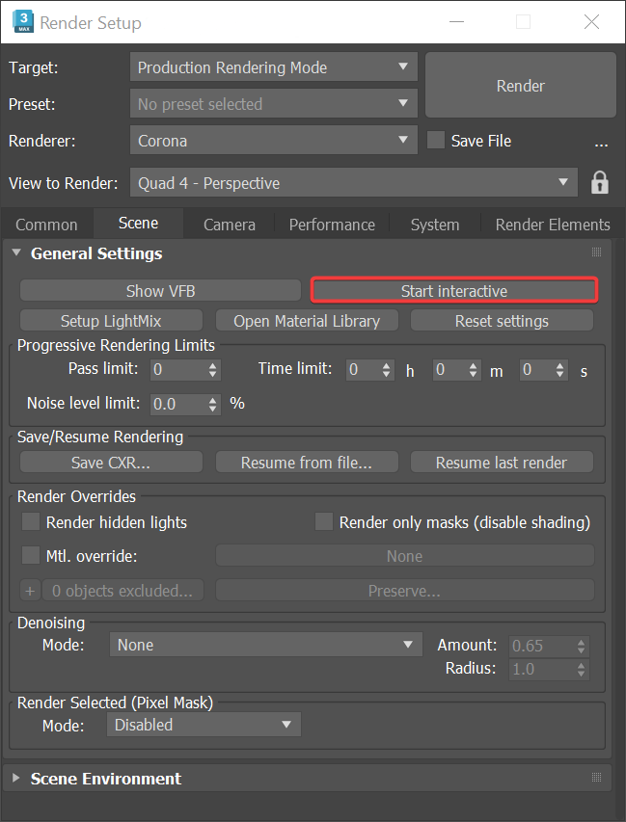The width and height of the screenshot is (626, 822).
Task: Close the Render Setup window
Action: point(591,21)
